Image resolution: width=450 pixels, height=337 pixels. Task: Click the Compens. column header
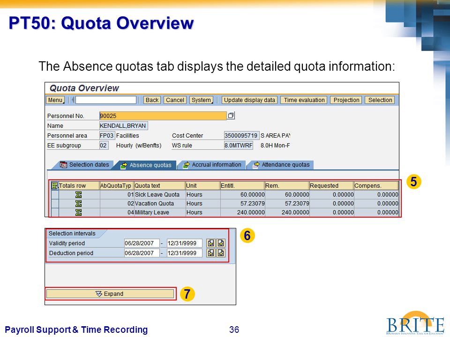click(x=376, y=186)
